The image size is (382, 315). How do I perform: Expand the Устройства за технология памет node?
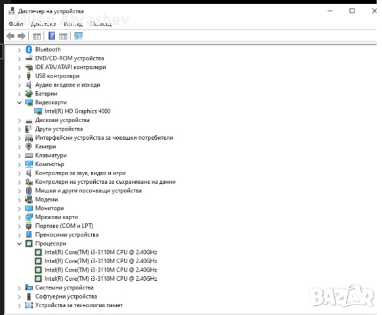[x=19, y=306]
